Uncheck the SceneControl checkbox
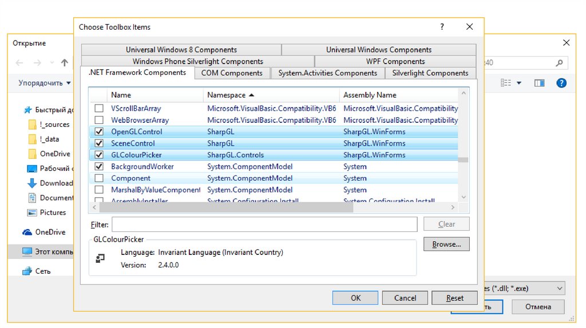Image resolution: width=586 pixels, height=328 pixels. coord(99,143)
